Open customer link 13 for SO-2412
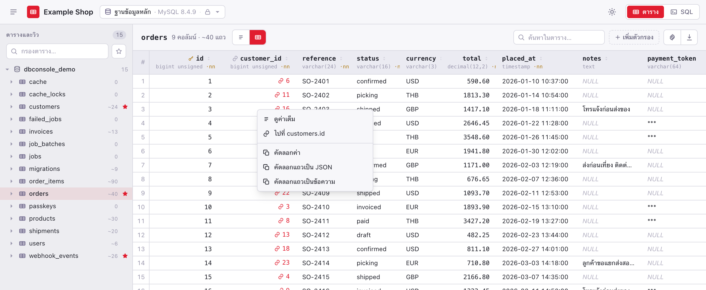Image resolution: width=706 pixels, height=290 pixels. click(x=282, y=235)
